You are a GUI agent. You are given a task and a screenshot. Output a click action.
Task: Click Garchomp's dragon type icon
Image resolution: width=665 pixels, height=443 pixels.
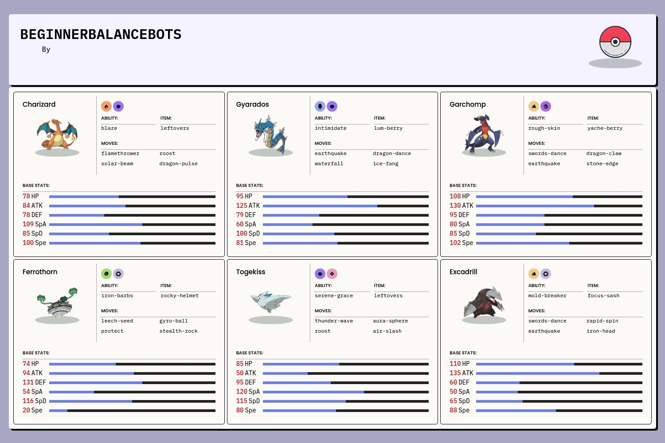pyautogui.click(x=546, y=106)
